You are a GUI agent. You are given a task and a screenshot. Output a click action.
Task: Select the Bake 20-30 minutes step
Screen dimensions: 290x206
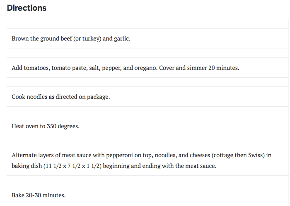coord(39,195)
